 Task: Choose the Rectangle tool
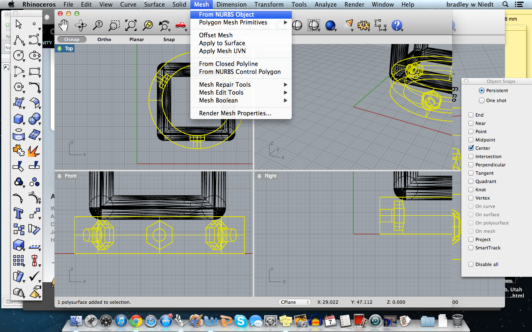click(34, 71)
